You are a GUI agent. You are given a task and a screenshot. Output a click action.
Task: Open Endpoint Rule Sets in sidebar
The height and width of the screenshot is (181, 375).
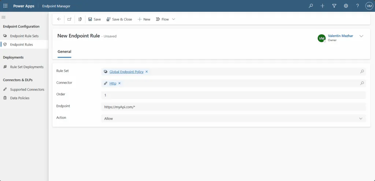pos(24,36)
